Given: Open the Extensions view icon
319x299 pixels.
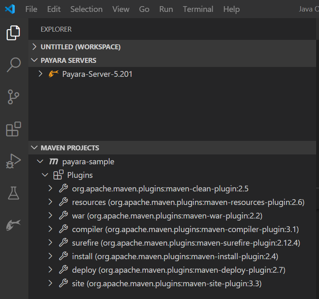Looking at the screenshot, I should (14, 130).
